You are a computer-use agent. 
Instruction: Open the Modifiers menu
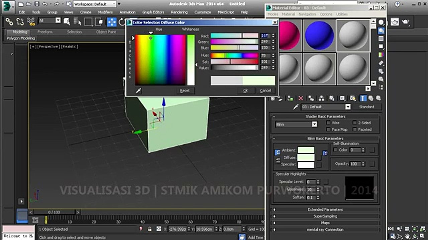tap(105, 12)
